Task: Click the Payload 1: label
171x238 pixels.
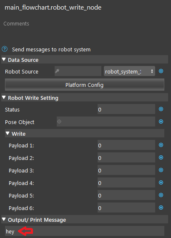Action: 21,146
